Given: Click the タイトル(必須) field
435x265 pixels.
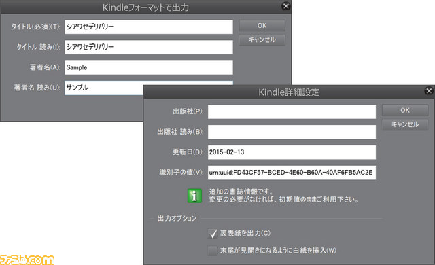Looking at the screenshot, I should pos(149,27).
